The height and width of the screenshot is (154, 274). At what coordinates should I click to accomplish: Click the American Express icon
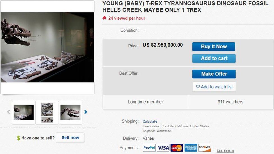[x=191, y=148]
